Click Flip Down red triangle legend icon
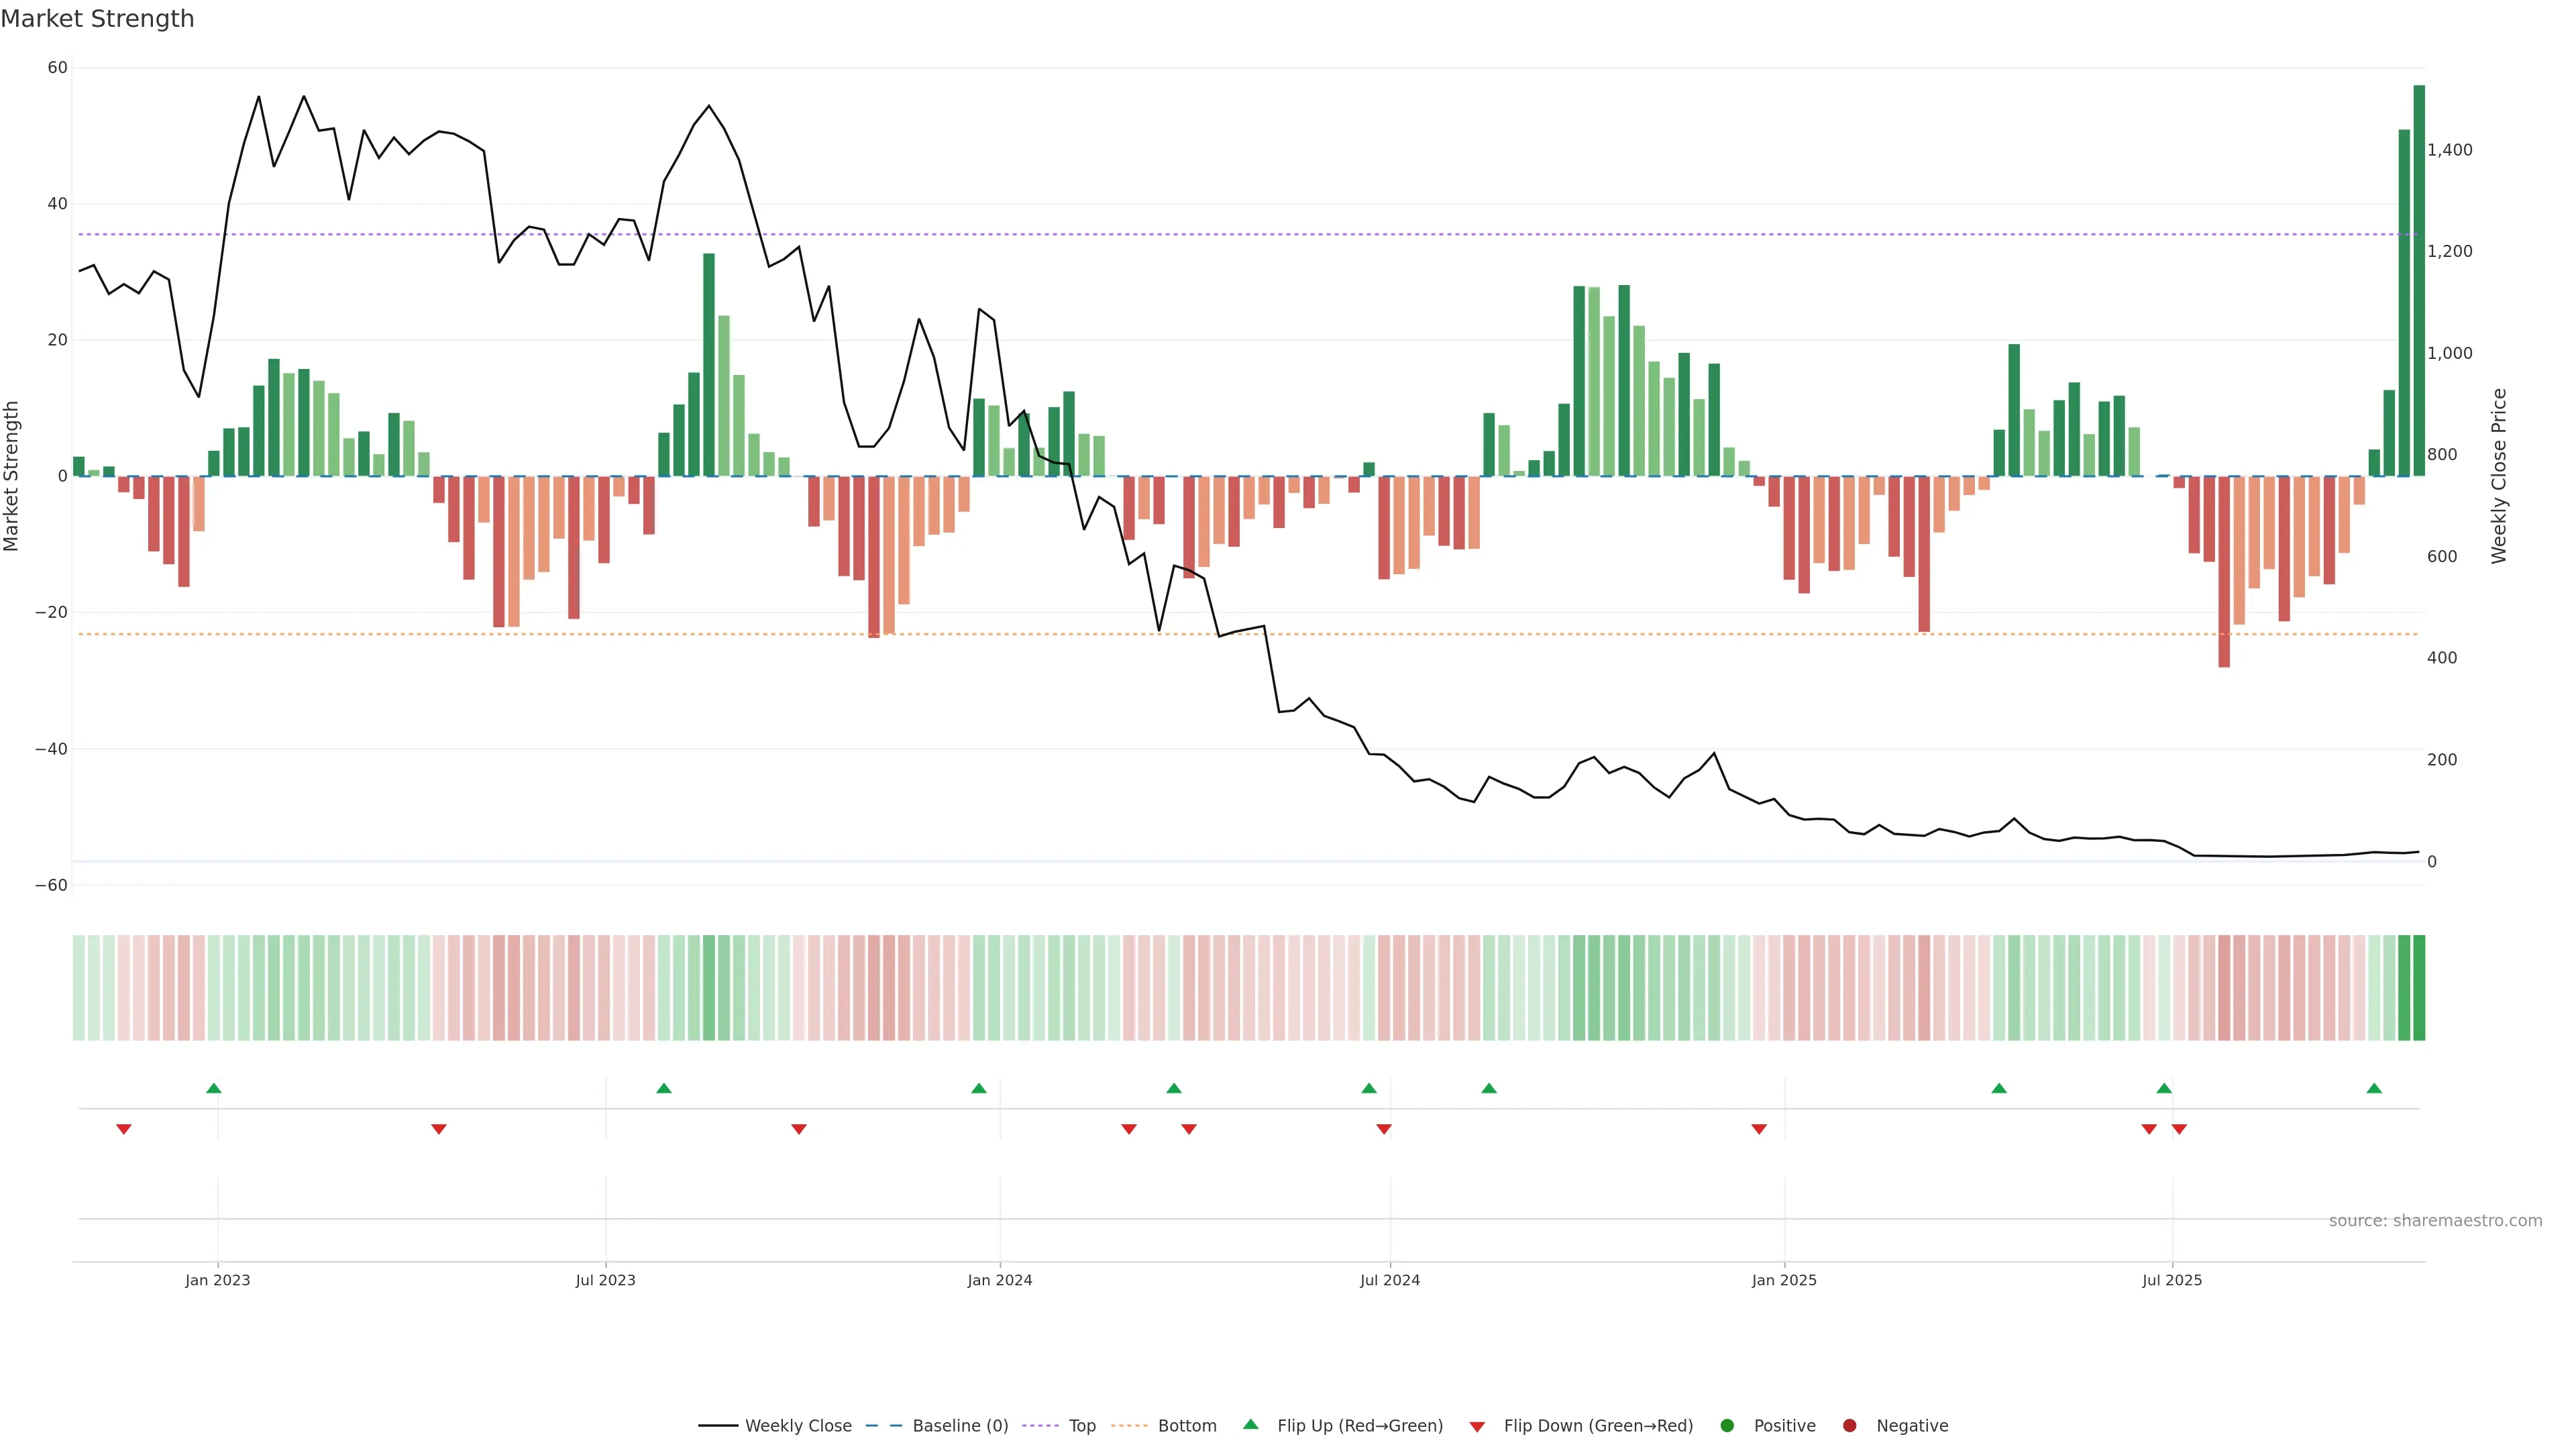 click(1477, 1426)
